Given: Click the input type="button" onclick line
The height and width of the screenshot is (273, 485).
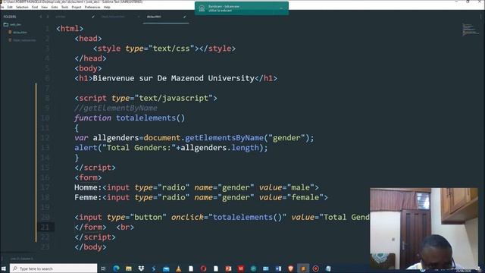Looking at the screenshot, I should tap(222, 218).
